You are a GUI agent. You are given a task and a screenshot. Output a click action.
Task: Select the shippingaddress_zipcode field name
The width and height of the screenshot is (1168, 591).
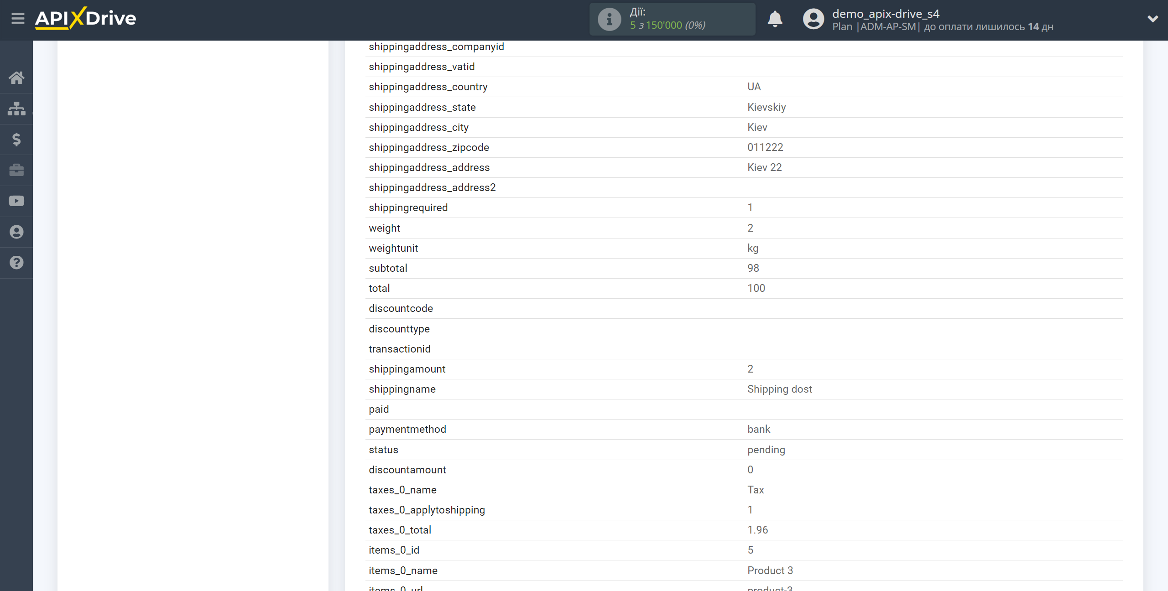pos(428,147)
